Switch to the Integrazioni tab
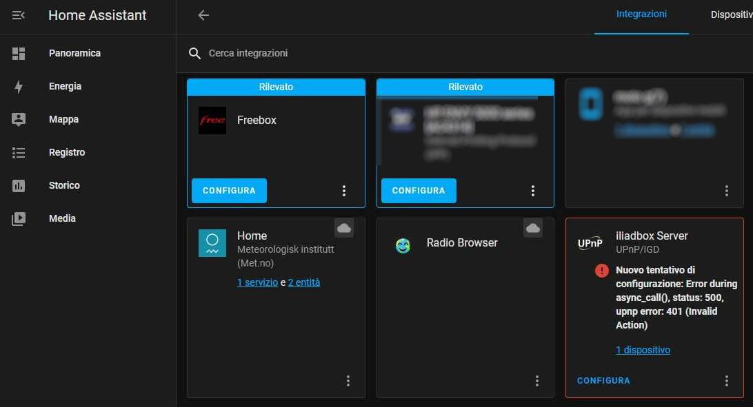This screenshot has width=753, height=407. pos(641,14)
